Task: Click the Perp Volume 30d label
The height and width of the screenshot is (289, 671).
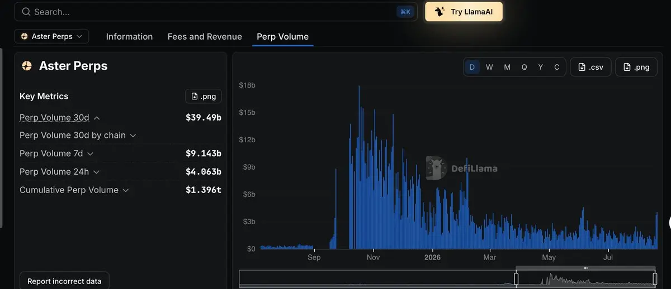Action: point(54,118)
